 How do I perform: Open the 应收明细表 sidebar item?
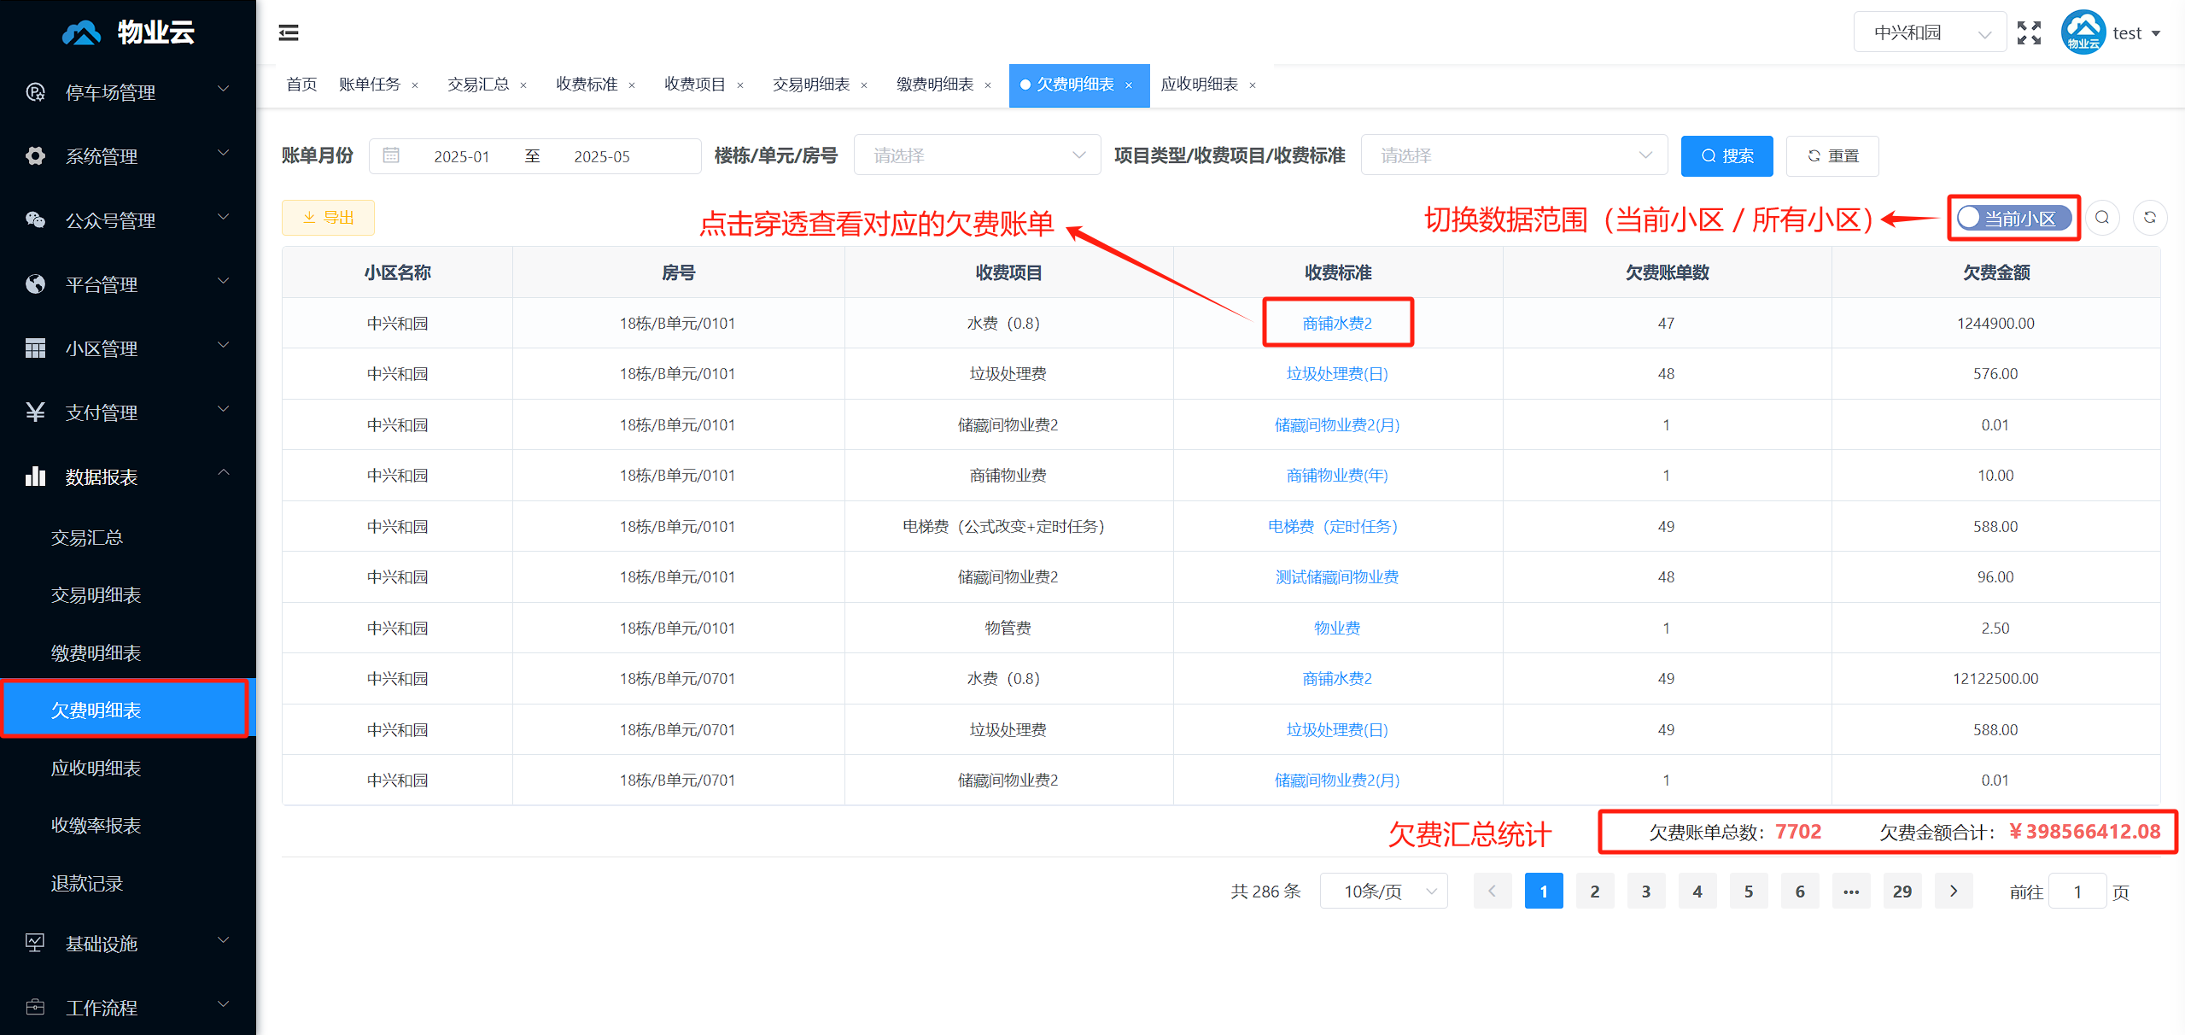point(128,768)
